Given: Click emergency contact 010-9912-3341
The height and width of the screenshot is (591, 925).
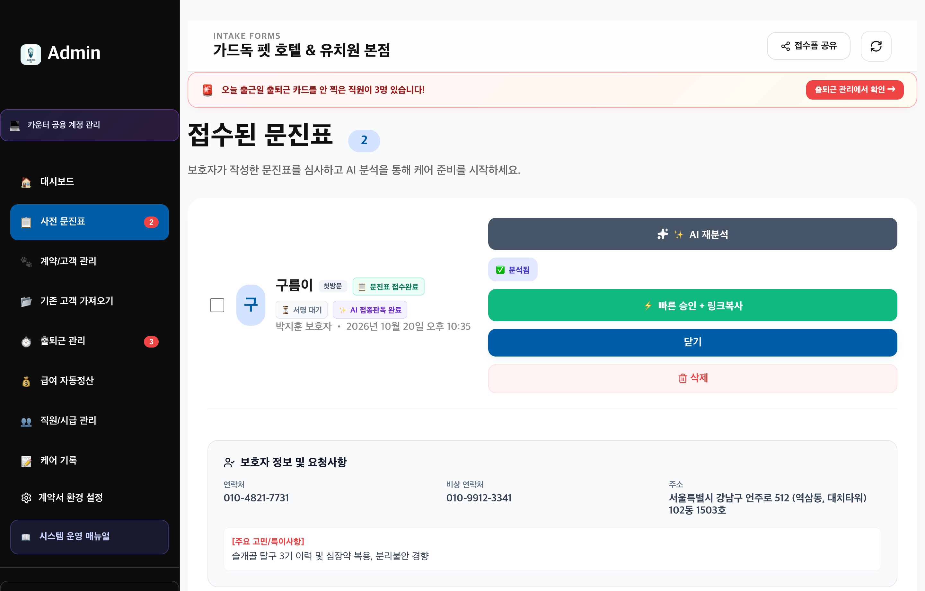Looking at the screenshot, I should point(479,498).
